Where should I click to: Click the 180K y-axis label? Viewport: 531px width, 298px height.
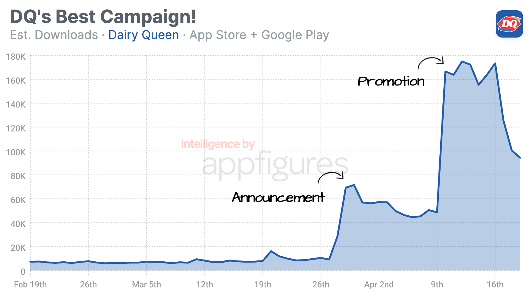tap(16, 57)
